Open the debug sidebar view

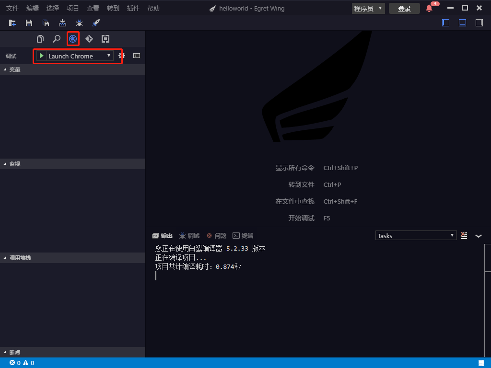(73, 39)
